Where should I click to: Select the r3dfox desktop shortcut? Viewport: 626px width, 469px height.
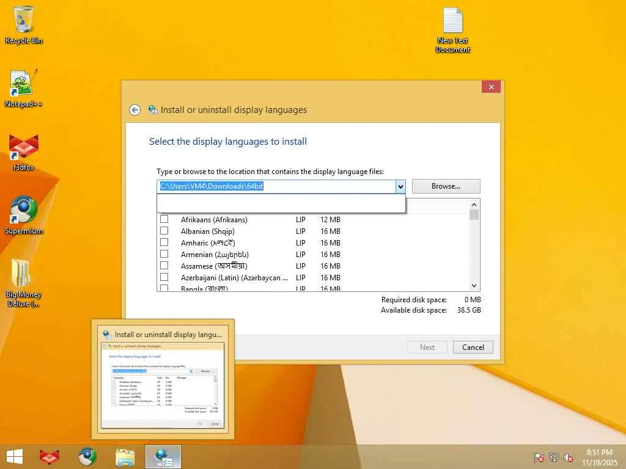(24, 152)
